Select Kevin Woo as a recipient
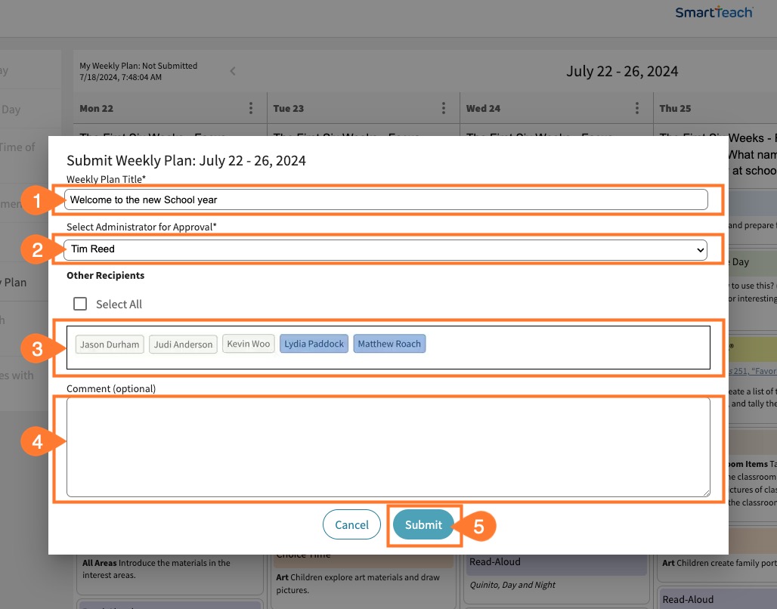Image resolution: width=777 pixels, height=609 pixels. tap(248, 344)
